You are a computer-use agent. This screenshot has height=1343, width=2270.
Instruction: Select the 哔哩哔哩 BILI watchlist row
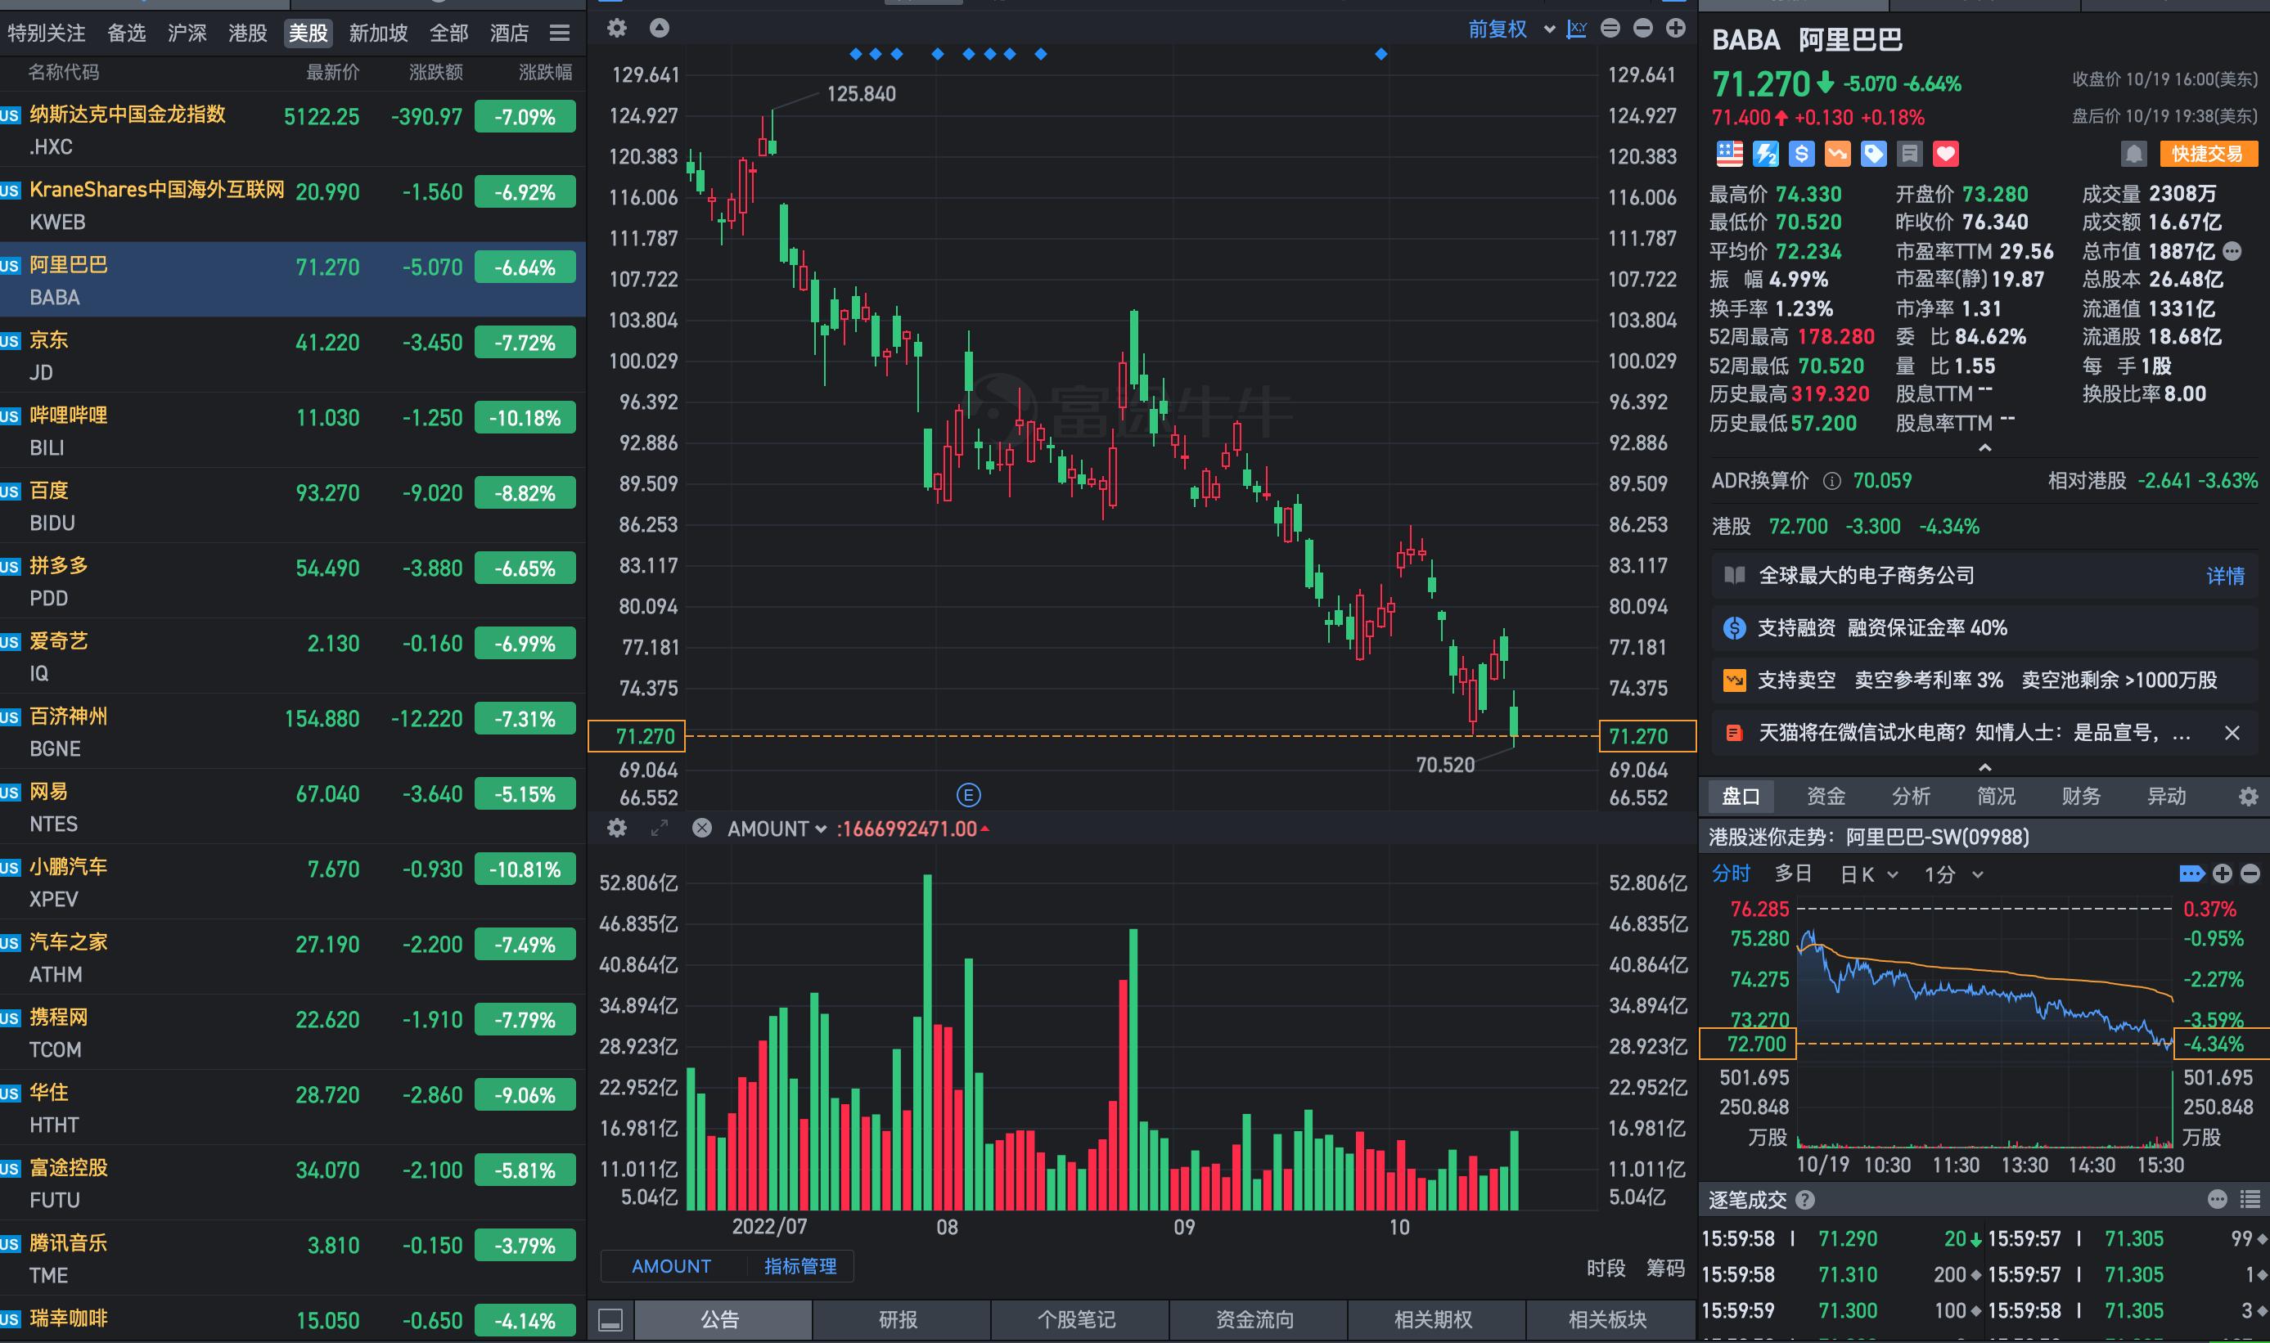pyautogui.click(x=292, y=430)
